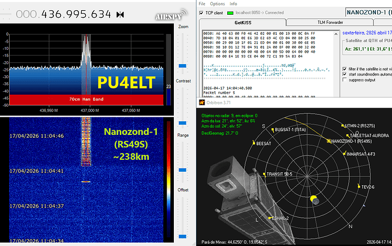Click waterfall timestamp 17/04/2026 11:04:41
This screenshot has width=392, height=246.
pos(36,171)
